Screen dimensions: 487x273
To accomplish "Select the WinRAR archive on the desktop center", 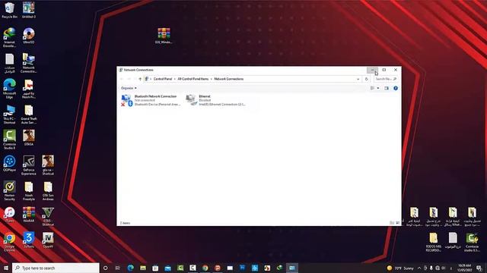I will [x=164, y=36].
